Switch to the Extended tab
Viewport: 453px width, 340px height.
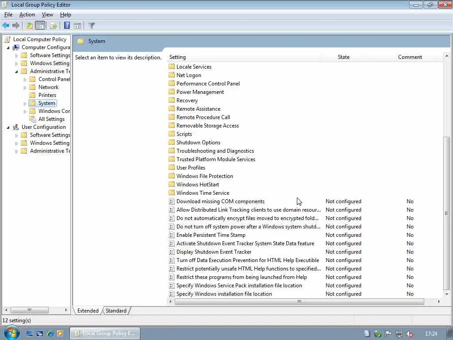coord(88,310)
